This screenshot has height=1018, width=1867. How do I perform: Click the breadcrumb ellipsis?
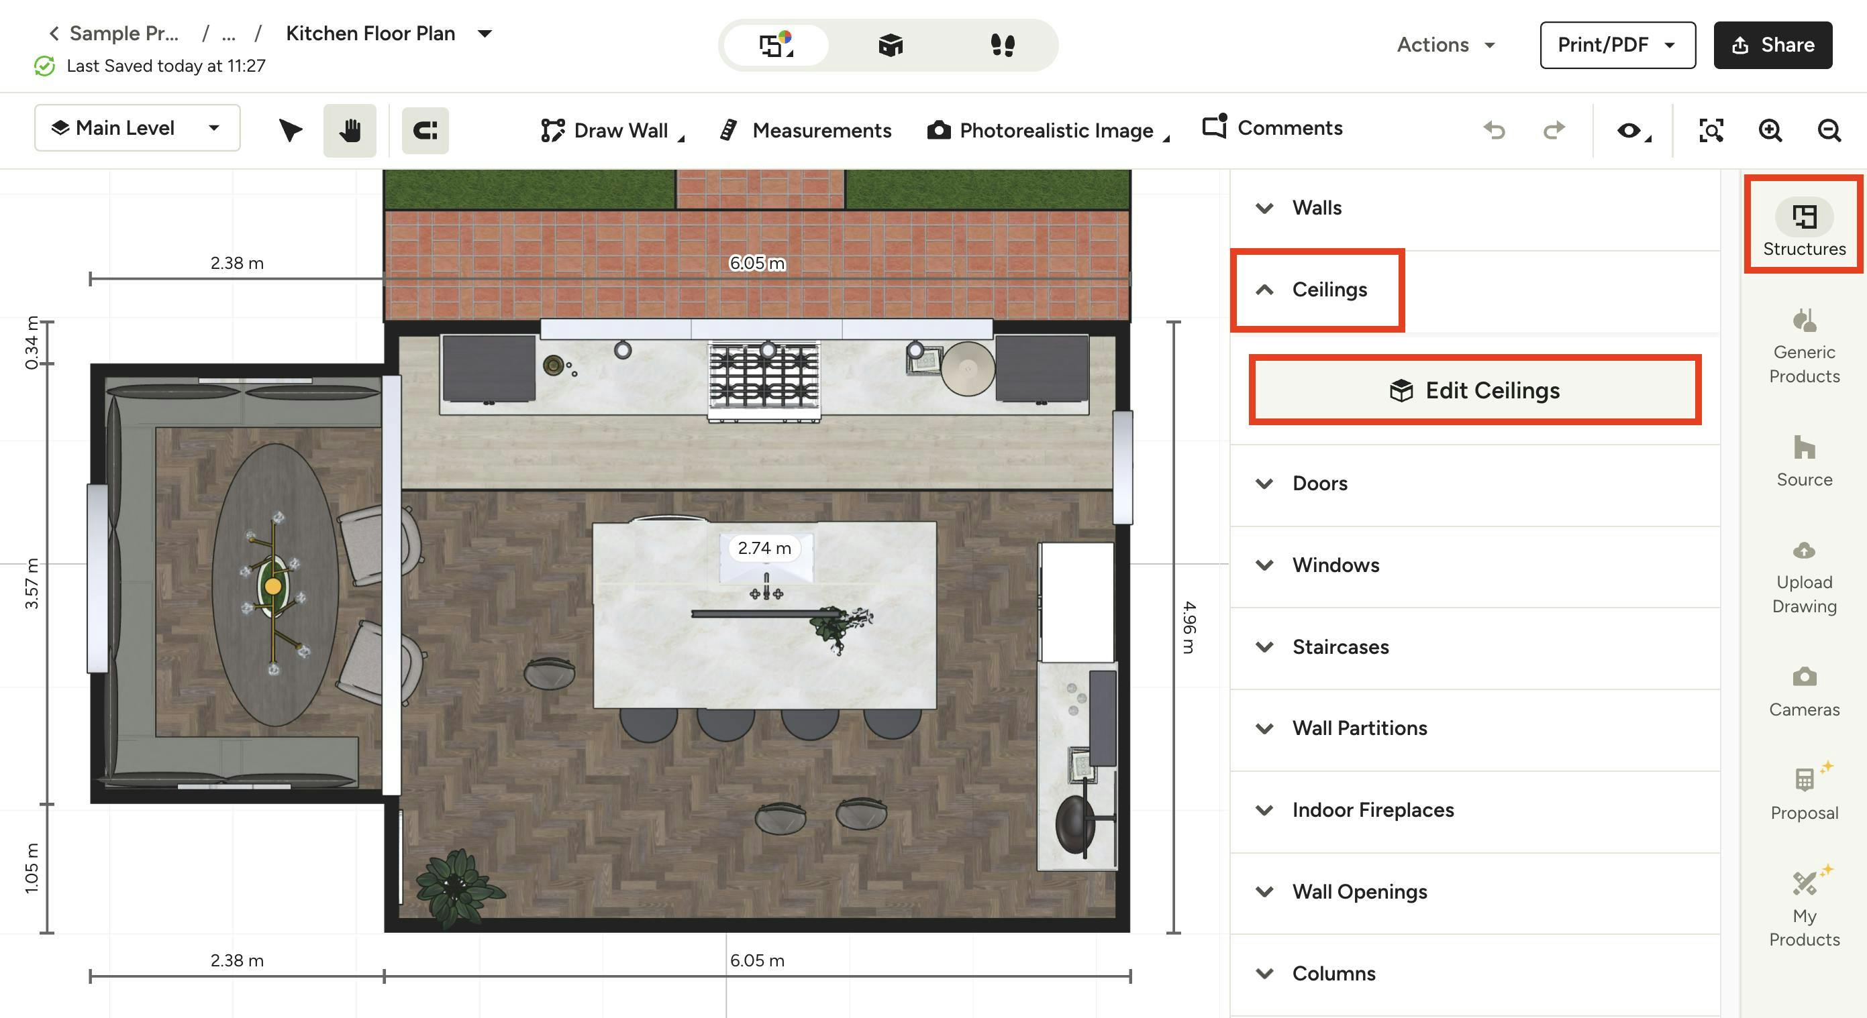[x=229, y=34]
